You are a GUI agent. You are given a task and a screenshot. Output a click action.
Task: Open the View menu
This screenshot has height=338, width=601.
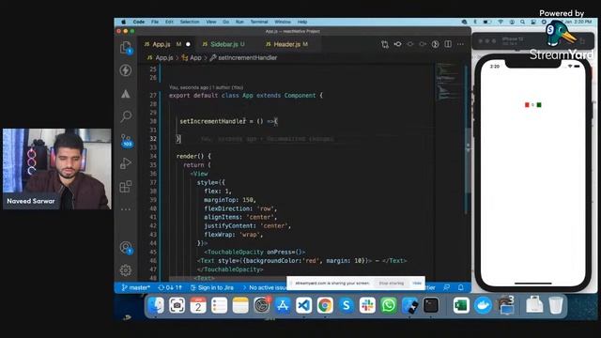pyautogui.click(x=211, y=22)
